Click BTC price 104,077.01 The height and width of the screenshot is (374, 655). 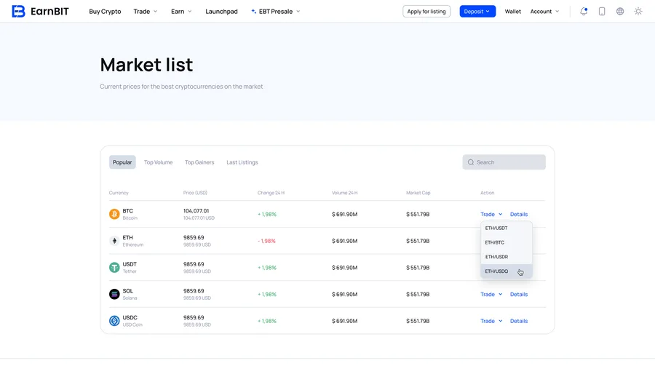pyautogui.click(x=196, y=211)
